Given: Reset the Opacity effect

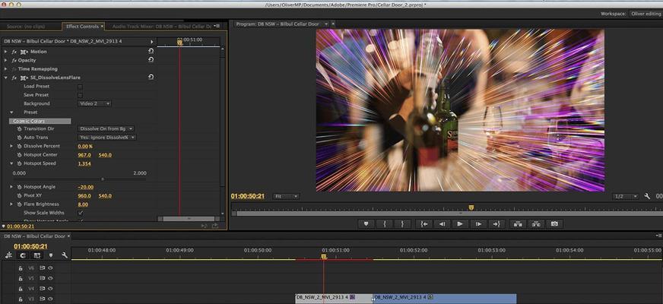Looking at the screenshot, I should [x=151, y=59].
